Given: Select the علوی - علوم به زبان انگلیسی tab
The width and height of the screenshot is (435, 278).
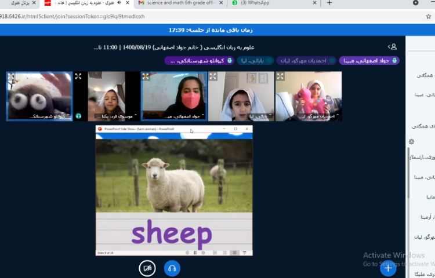Looking at the screenshot, I should point(83,3).
